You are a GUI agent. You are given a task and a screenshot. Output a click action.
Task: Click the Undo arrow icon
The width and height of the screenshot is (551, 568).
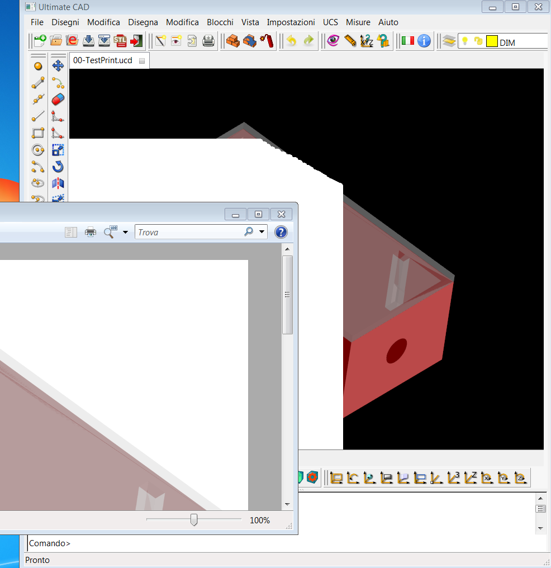pos(291,41)
